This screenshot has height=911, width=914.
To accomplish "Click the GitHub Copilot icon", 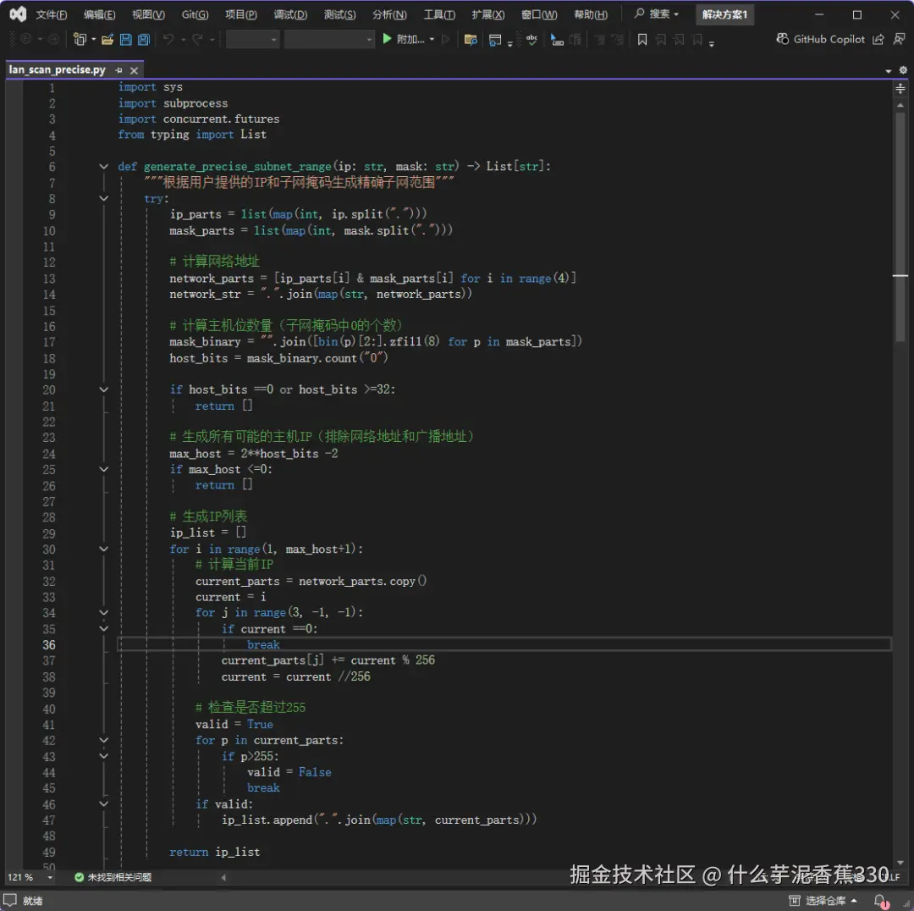I will click(782, 38).
